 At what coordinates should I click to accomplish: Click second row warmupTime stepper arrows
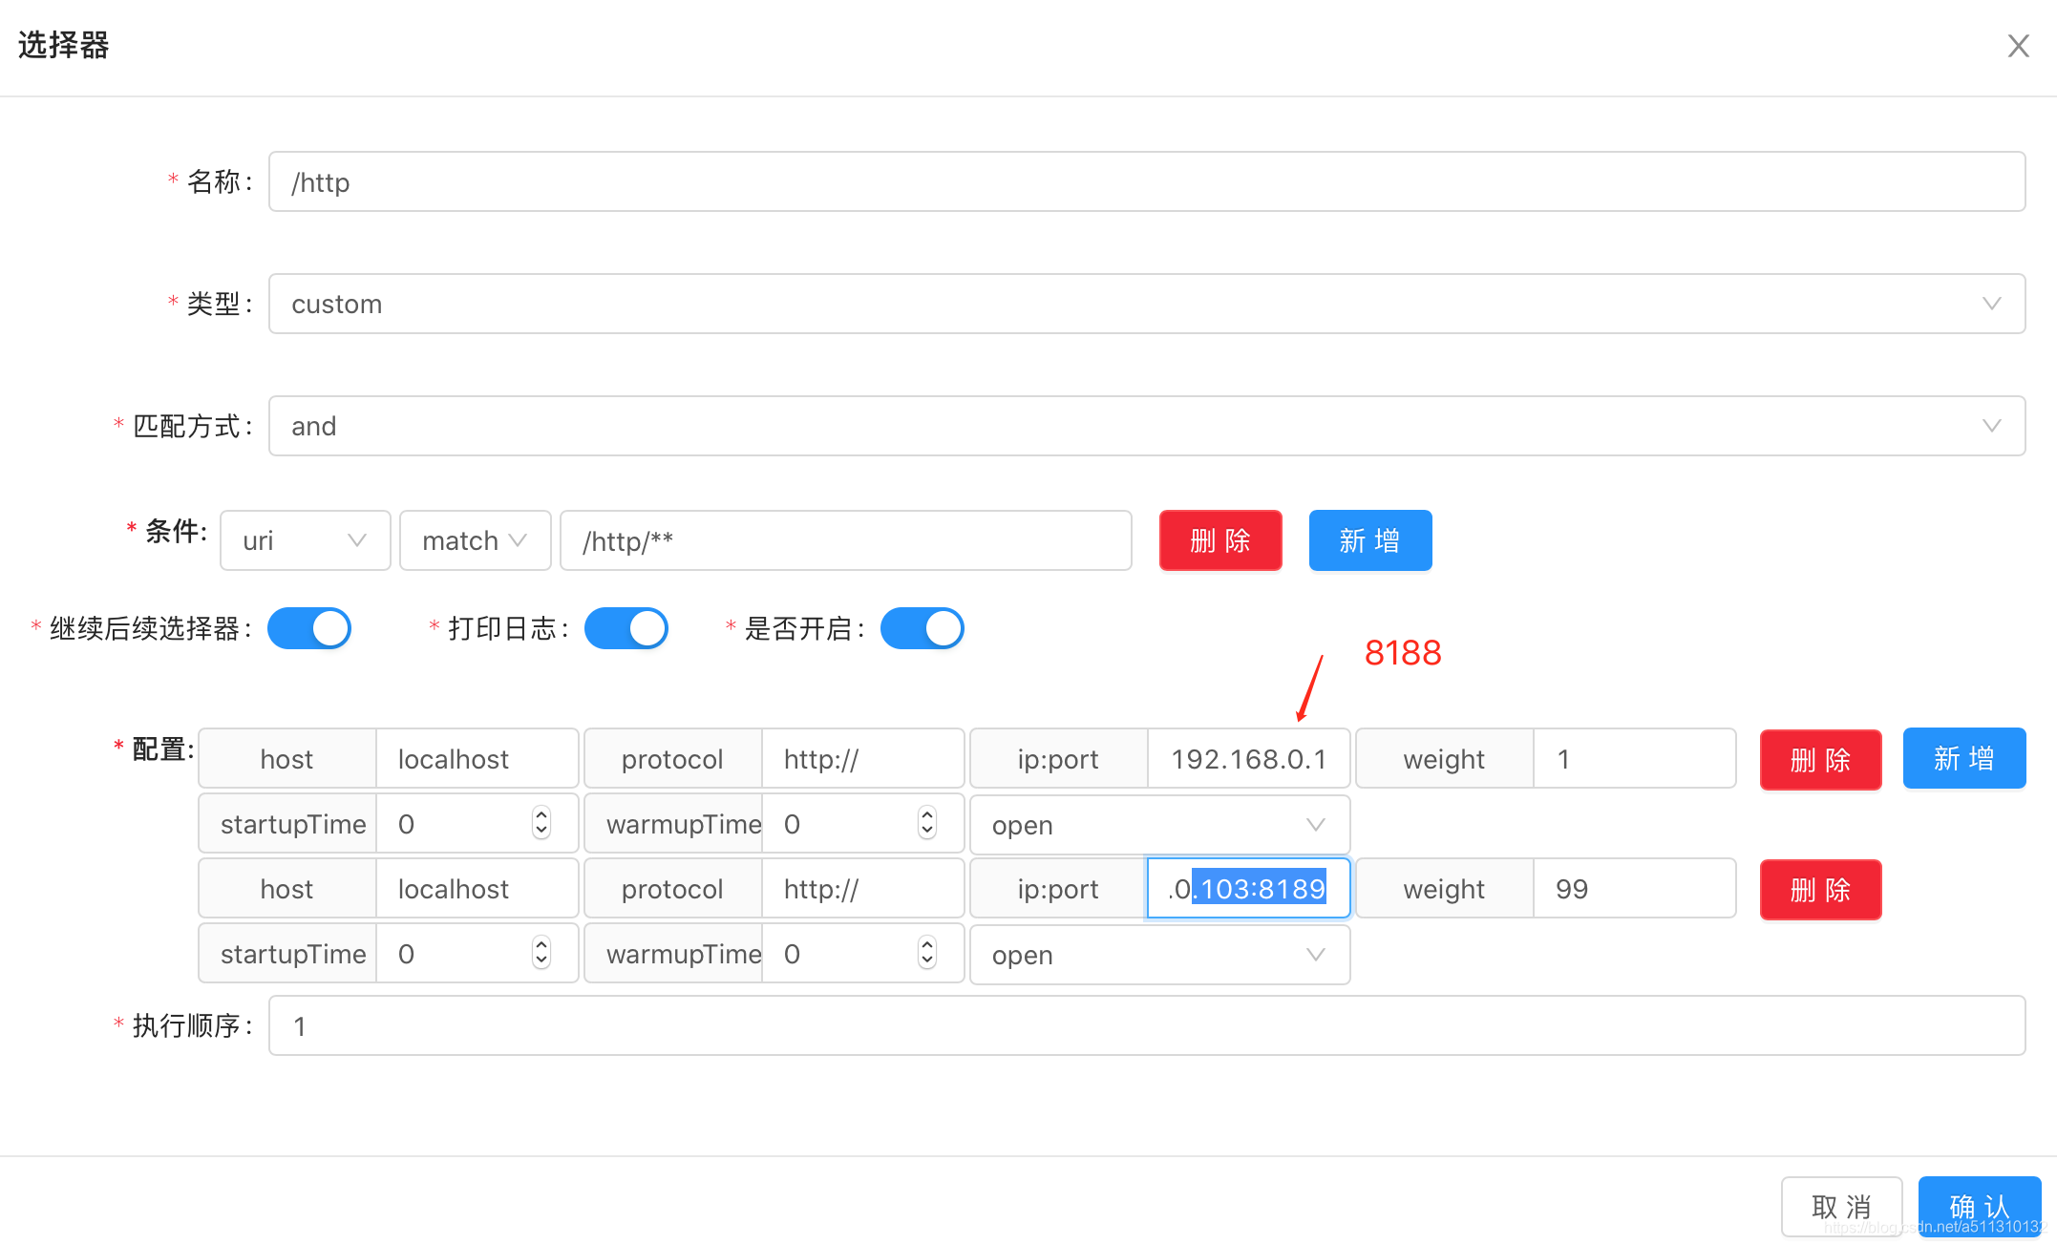pos(926,953)
